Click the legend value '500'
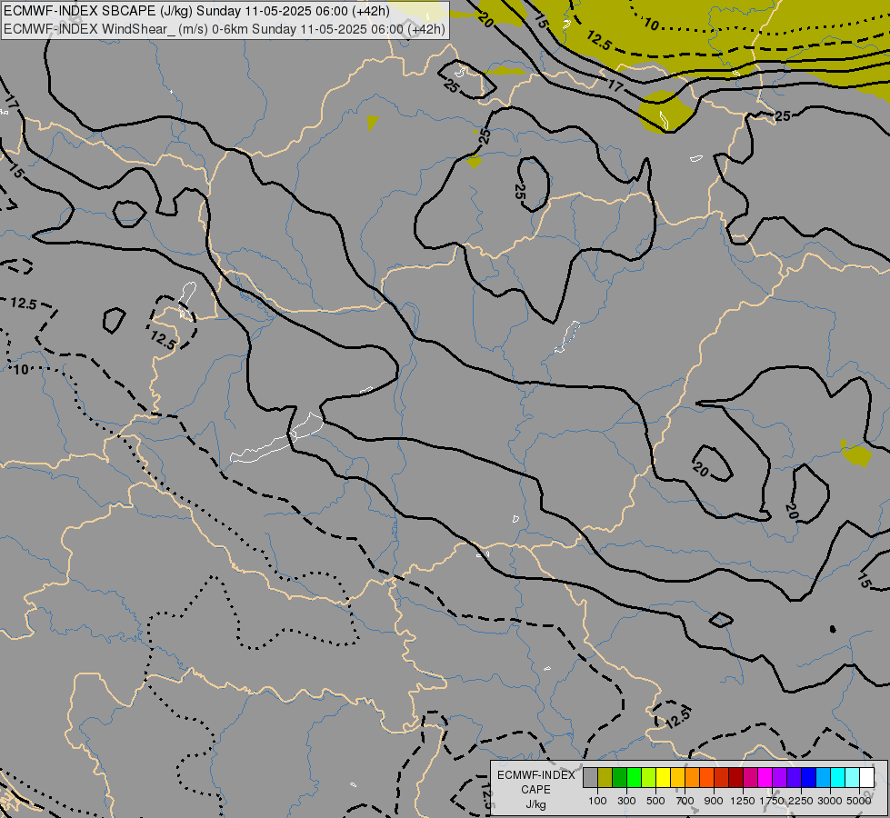Screen dimensions: 890x818 click(655, 801)
